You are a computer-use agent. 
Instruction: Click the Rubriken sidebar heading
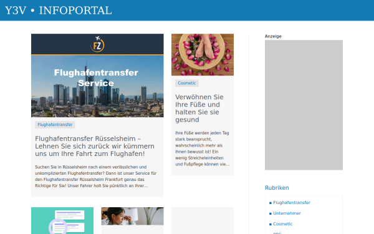click(x=277, y=188)
